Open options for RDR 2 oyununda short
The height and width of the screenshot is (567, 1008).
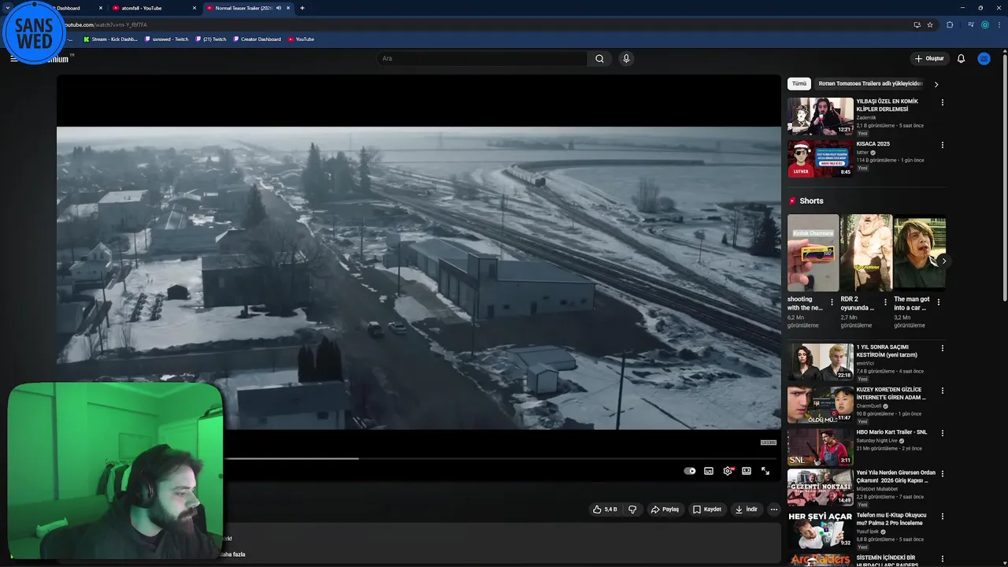[885, 302]
